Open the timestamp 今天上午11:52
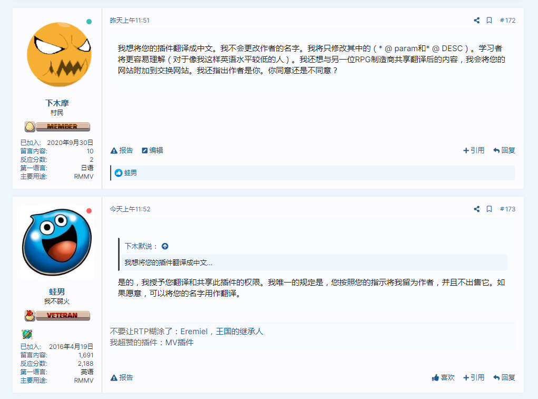Screen dimensions: 538x399 (130, 209)
